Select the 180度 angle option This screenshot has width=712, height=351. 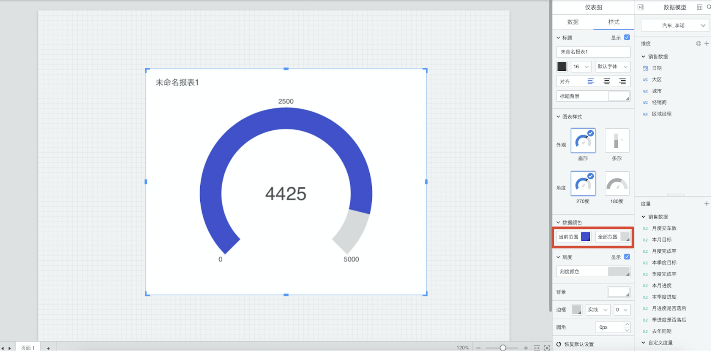(x=617, y=184)
